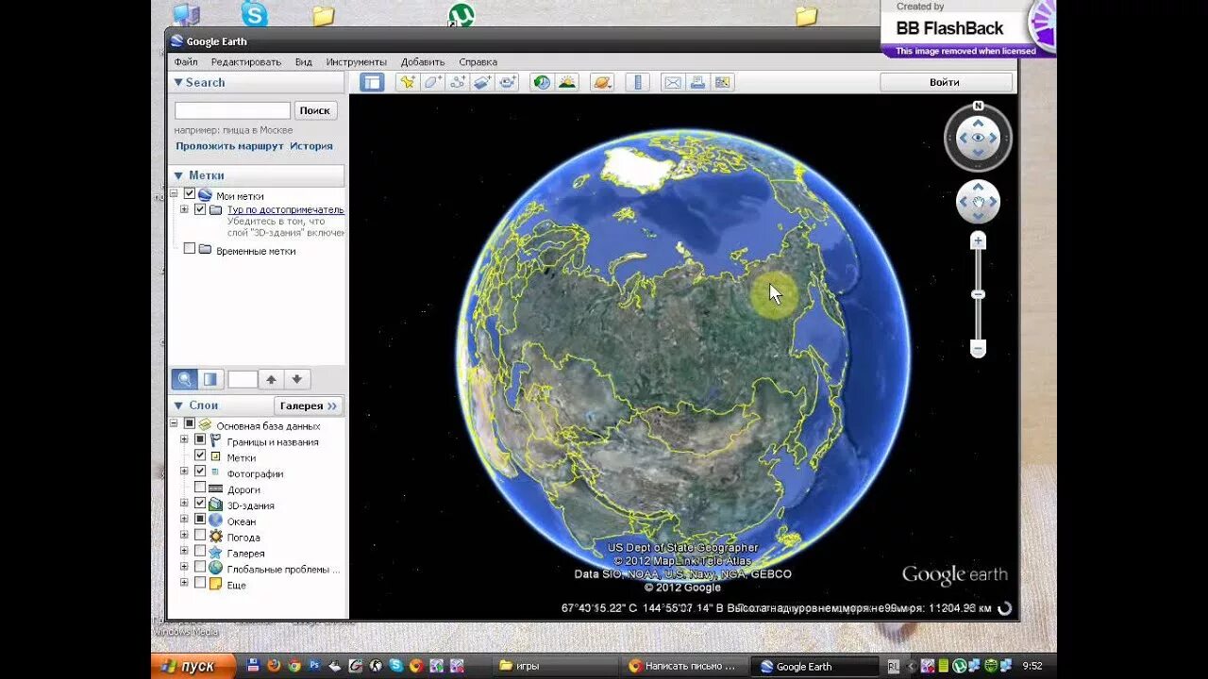Show the ruler measuring tool

(x=637, y=82)
